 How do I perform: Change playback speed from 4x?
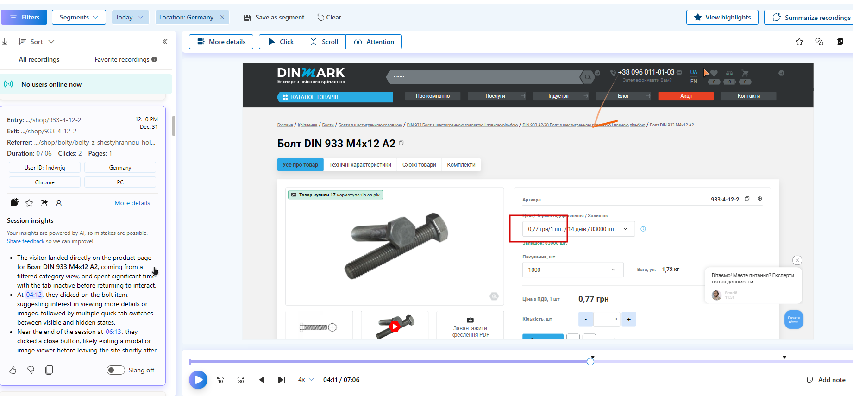click(x=306, y=380)
